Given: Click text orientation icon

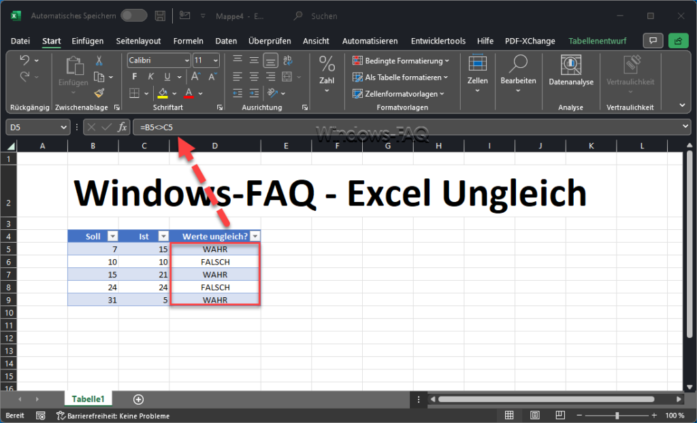Looking at the screenshot, I should tap(272, 93).
